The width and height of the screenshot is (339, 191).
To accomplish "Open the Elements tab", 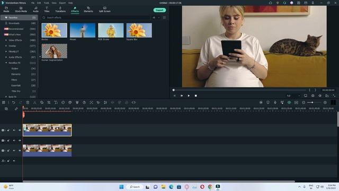I will click(x=88, y=10).
